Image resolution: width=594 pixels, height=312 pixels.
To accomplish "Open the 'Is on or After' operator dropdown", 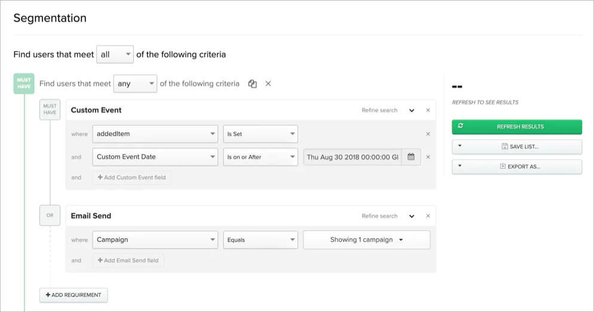I will coord(261,157).
